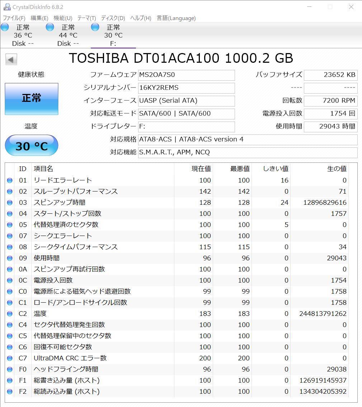Click status orb for ID C4 row
362x407 pixels.
[10, 325]
